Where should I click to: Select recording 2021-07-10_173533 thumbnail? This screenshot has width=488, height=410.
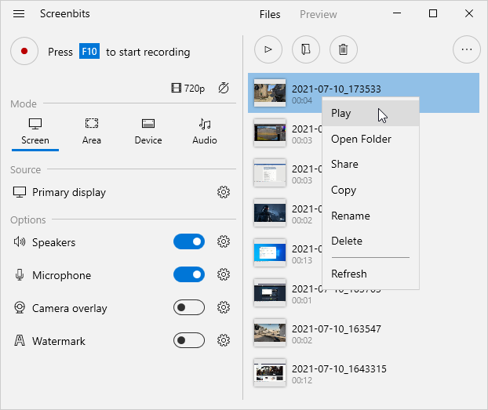coord(270,93)
